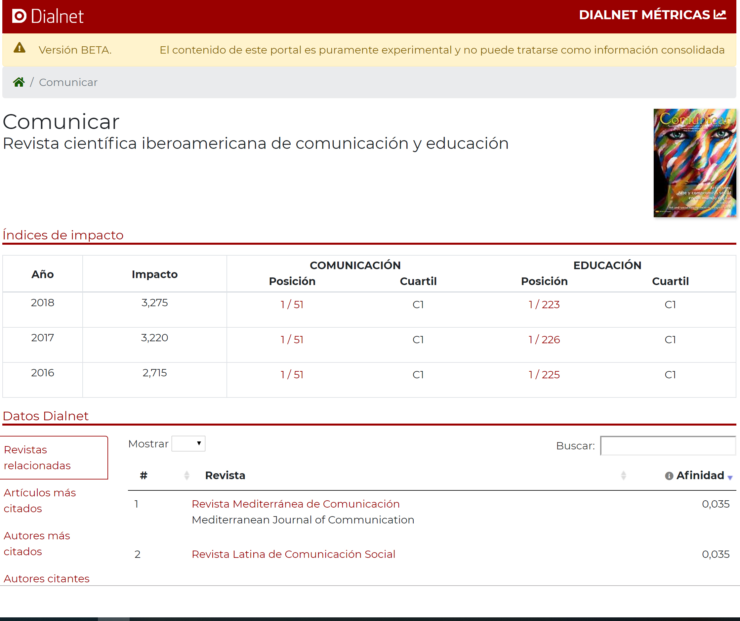This screenshot has height=621, width=740.
Task: Click the 2016 impact value 2,715
Action: pos(155,373)
